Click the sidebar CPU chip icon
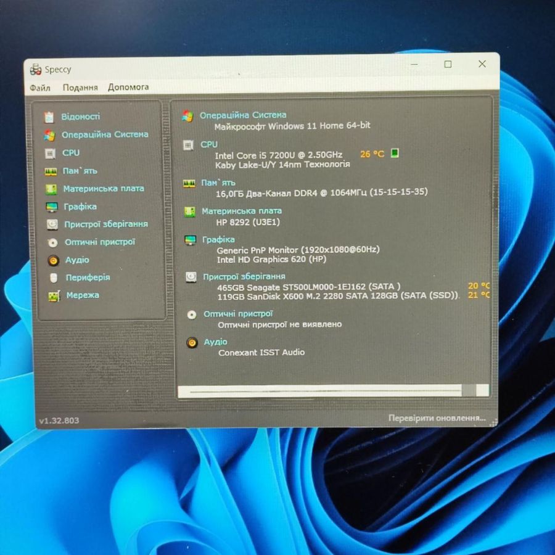555x555 pixels. [x=50, y=154]
